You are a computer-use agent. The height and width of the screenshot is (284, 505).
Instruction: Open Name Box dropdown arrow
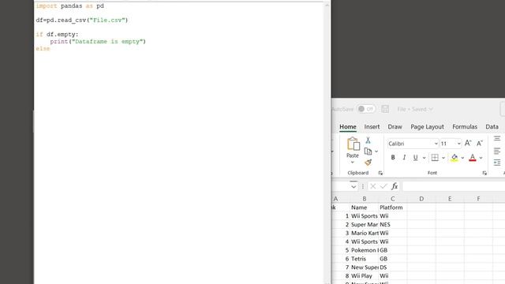tap(353, 186)
